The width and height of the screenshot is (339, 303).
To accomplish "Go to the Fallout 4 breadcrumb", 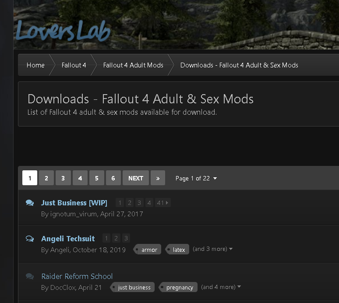I will point(74,65).
